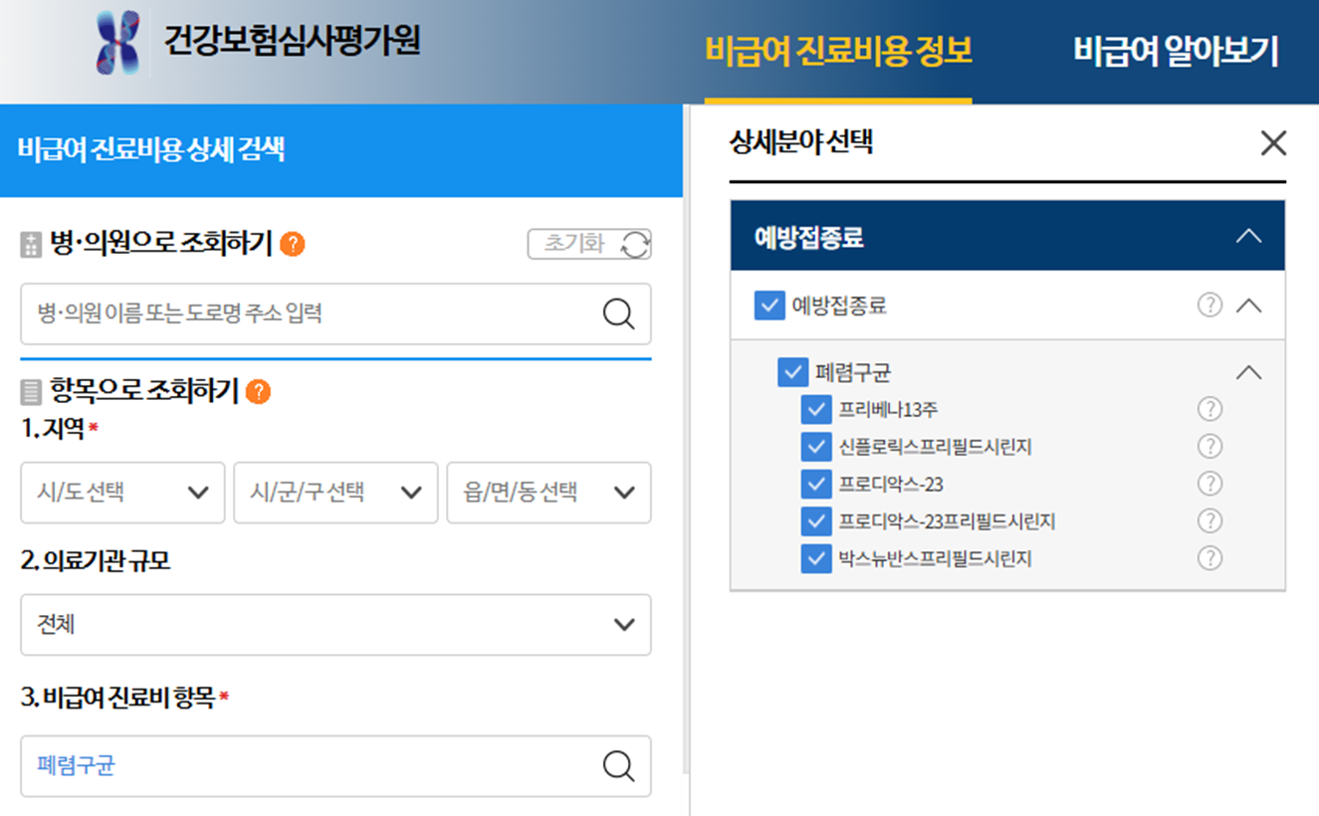Screen dimensions: 1319x816
Task: Uncheck the 박스뉴반스프리필드시린지 checkbox
Action: click(x=815, y=558)
